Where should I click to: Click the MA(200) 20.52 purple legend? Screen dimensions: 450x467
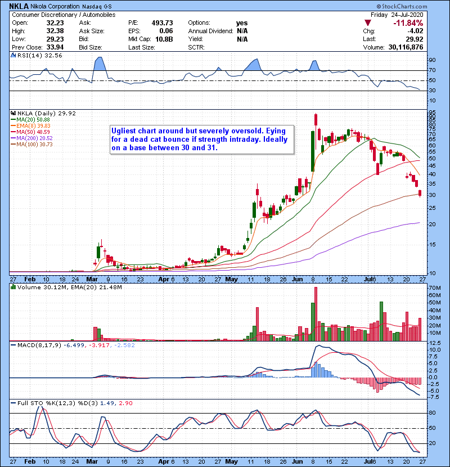pyautogui.click(x=31, y=138)
